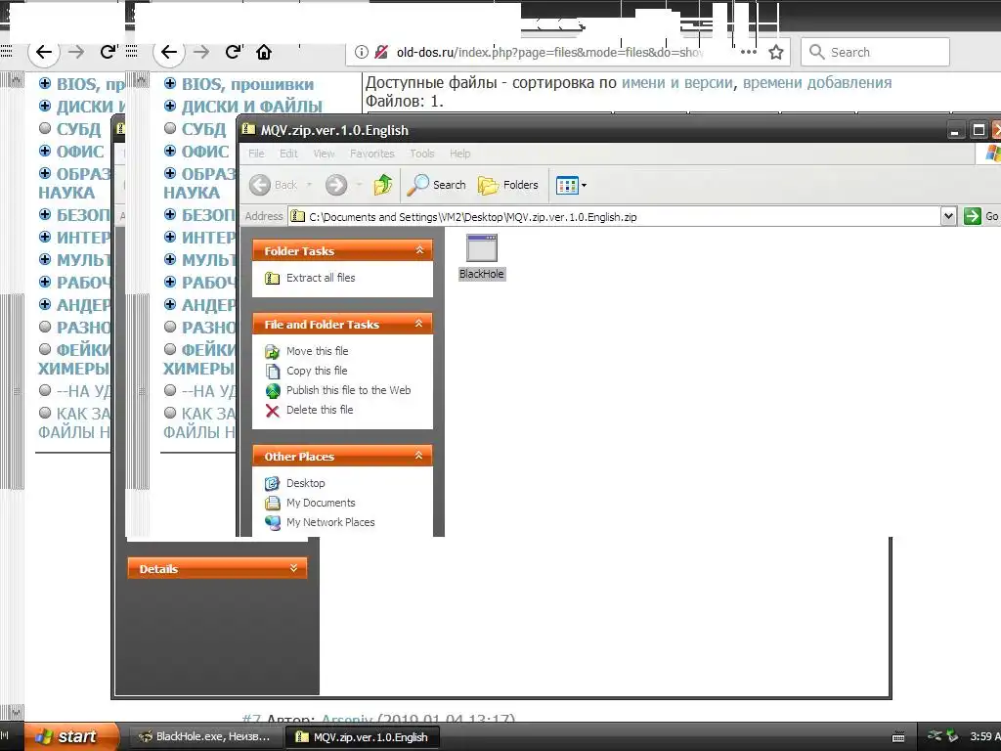
Task: Collapse the Folder Tasks panel
Action: [x=419, y=250]
